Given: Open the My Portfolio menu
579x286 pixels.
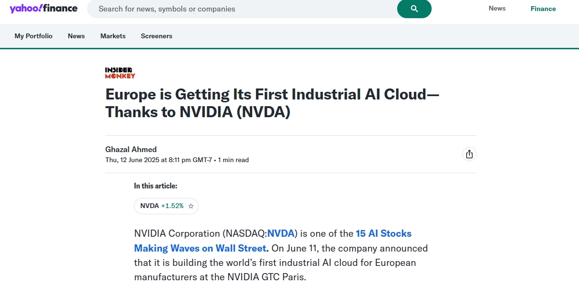Looking at the screenshot, I should [33, 36].
